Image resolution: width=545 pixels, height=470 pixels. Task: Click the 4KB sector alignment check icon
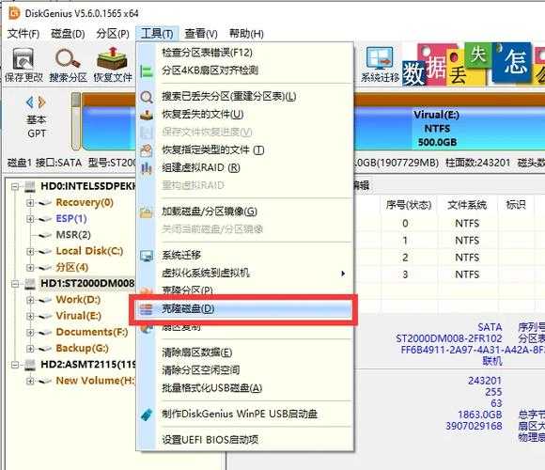[147, 70]
